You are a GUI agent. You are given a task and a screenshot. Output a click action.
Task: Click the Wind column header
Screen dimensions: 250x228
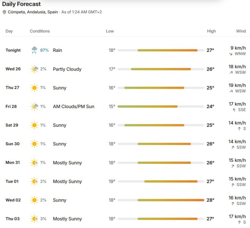coord(241,31)
